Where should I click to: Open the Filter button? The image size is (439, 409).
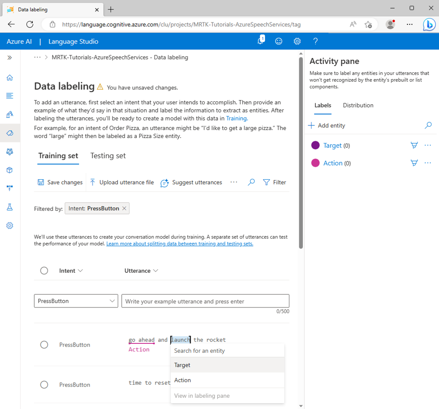[275, 182]
